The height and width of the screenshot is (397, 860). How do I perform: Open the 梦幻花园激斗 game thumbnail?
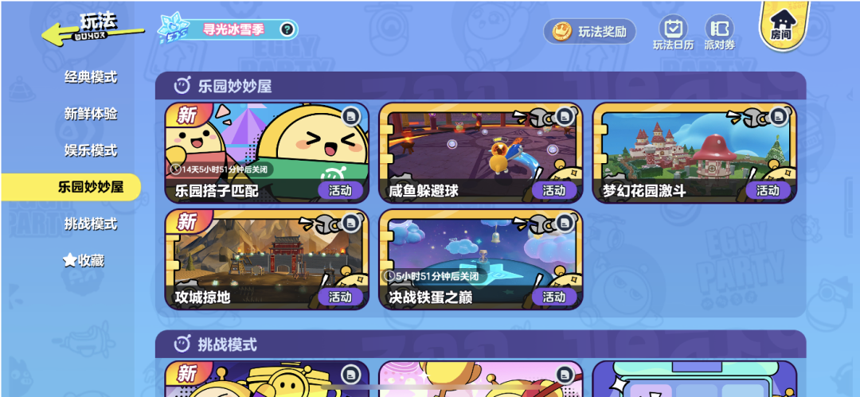(695, 153)
